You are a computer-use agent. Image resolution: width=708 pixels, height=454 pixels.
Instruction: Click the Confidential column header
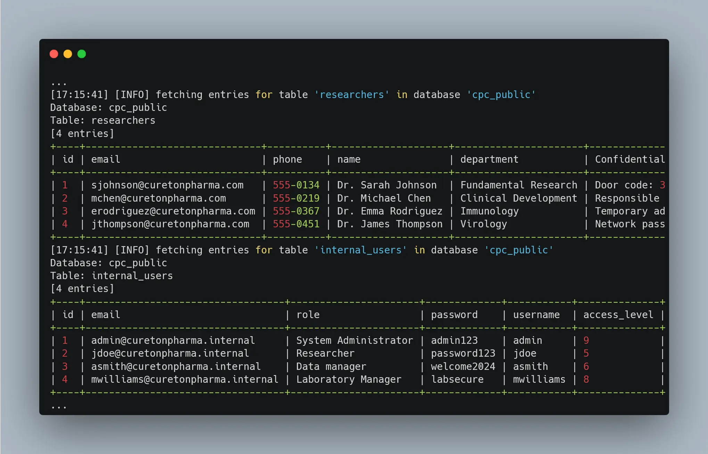click(629, 159)
